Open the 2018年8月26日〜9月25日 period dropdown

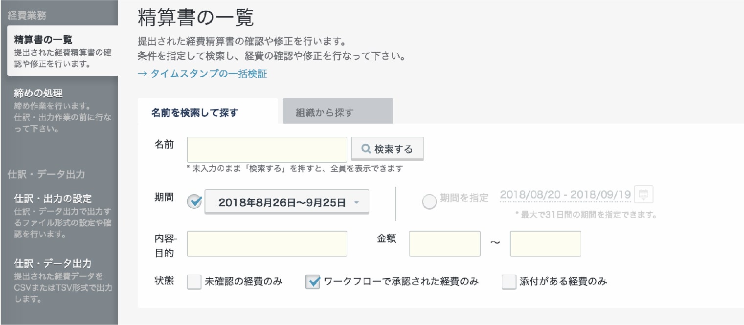287,202
